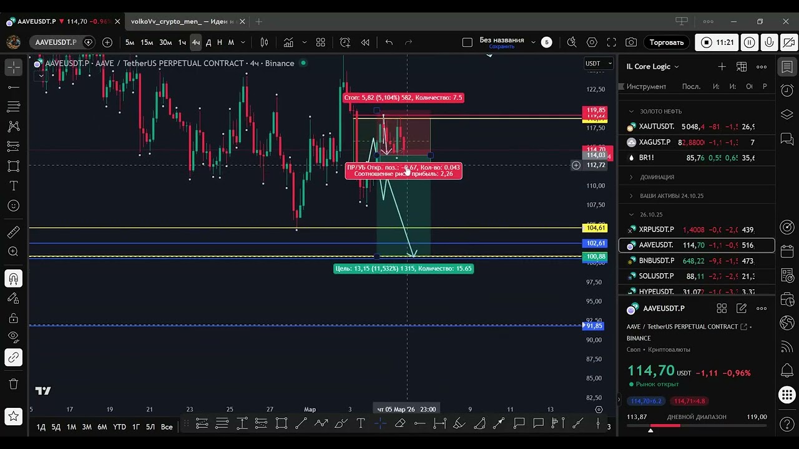
Task: Set the YTD date range
Action: (119, 427)
